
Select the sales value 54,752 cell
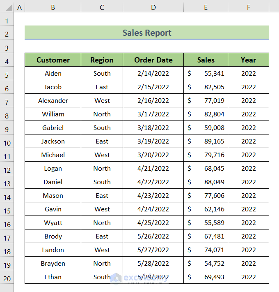(x=206, y=264)
